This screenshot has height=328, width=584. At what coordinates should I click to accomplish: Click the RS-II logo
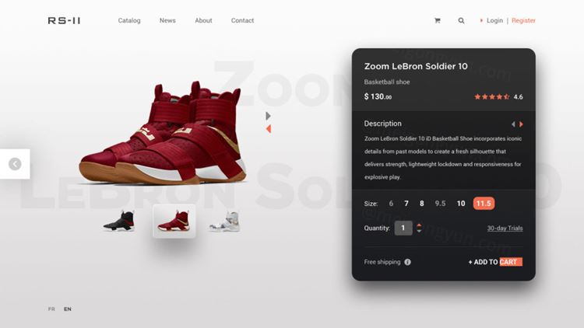[64, 20]
